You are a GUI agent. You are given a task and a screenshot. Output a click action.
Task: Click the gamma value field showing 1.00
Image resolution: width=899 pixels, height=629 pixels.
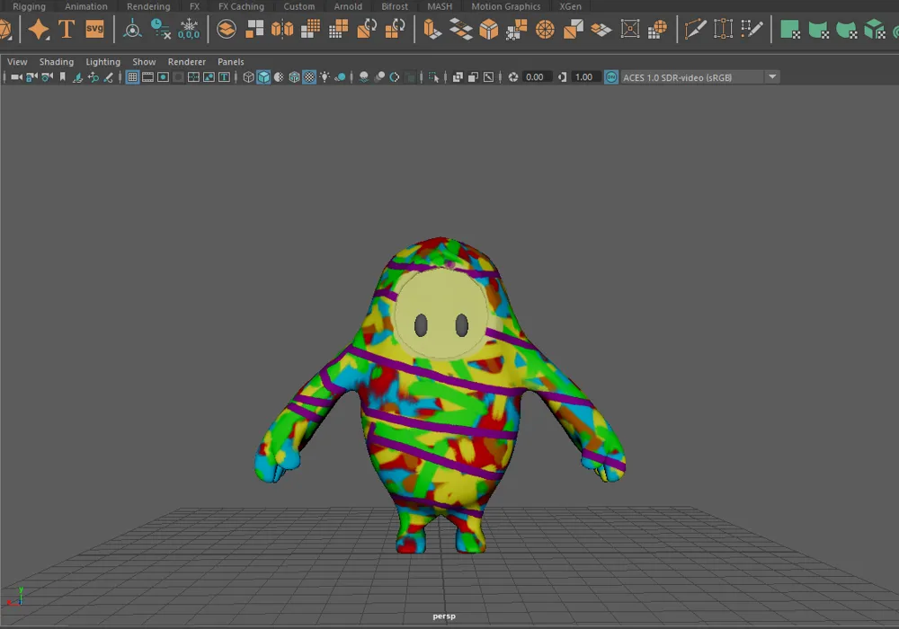coord(584,76)
